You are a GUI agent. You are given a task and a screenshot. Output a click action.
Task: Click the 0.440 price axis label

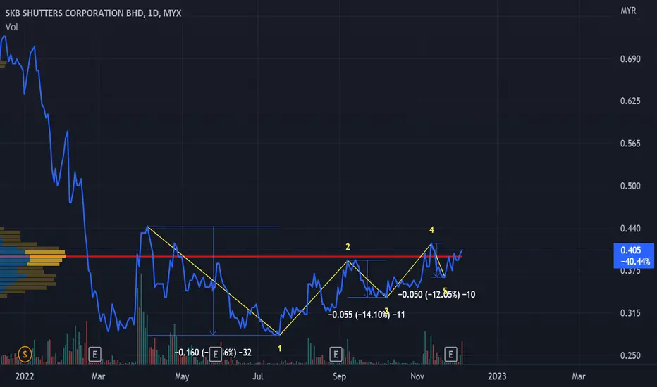tap(630, 229)
